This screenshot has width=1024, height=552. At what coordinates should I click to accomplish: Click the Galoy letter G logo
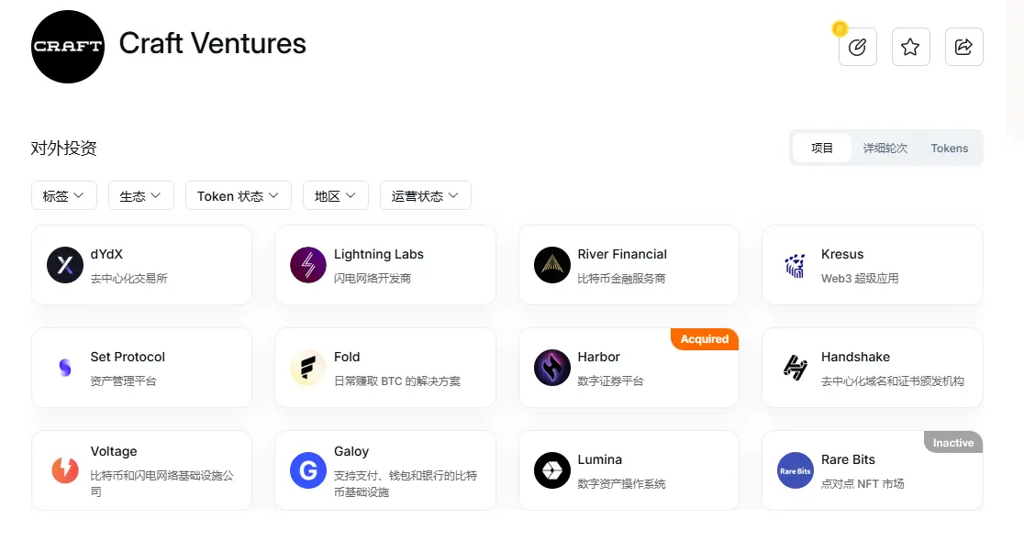click(x=307, y=469)
